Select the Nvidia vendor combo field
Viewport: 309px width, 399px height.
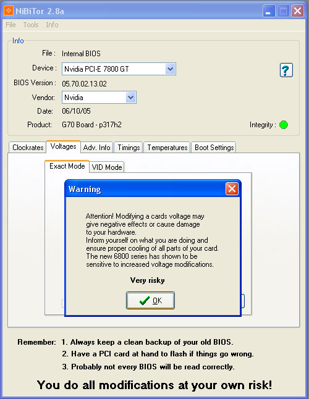pos(99,98)
